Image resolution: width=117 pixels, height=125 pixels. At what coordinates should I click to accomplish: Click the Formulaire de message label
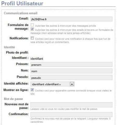click(x=18, y=27)
